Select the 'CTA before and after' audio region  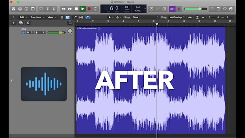[x=151, y=80]
